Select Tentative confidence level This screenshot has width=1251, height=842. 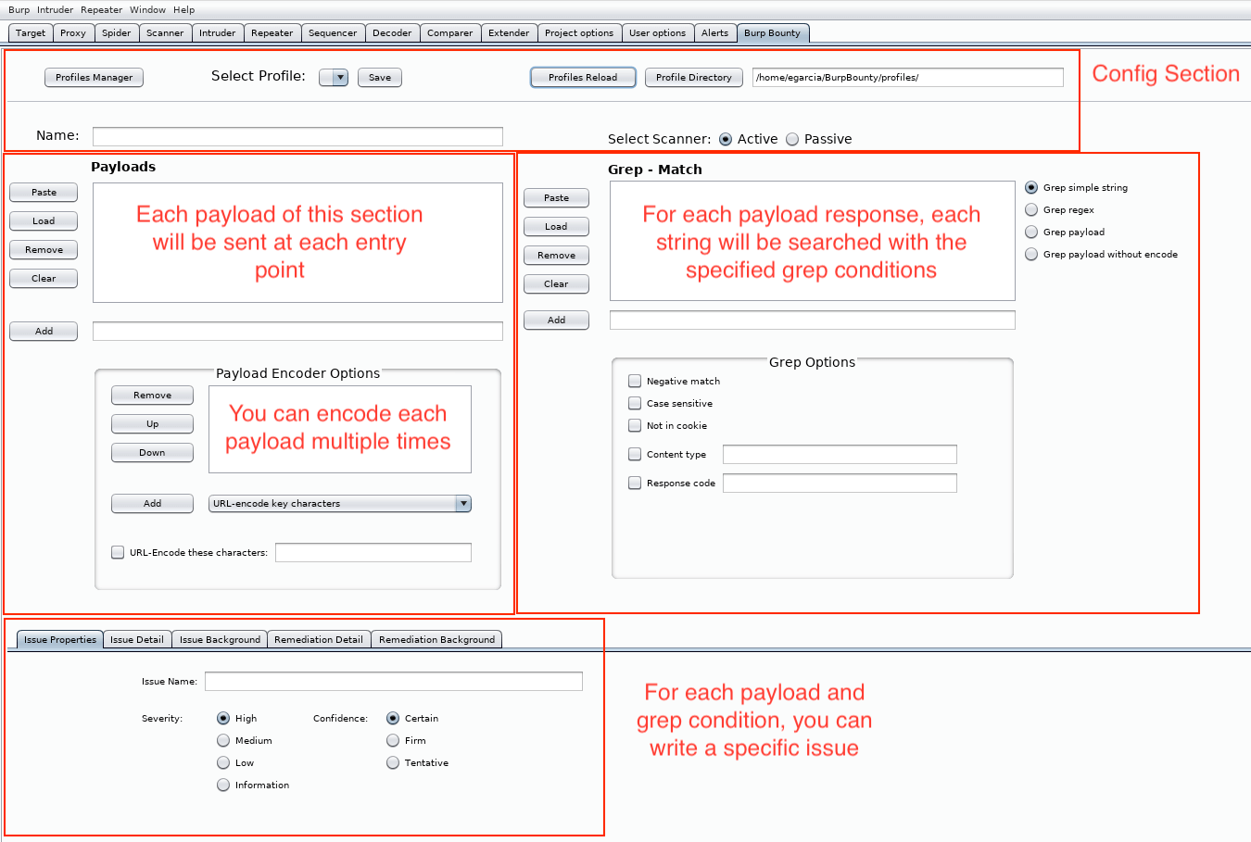click(393, 762)
